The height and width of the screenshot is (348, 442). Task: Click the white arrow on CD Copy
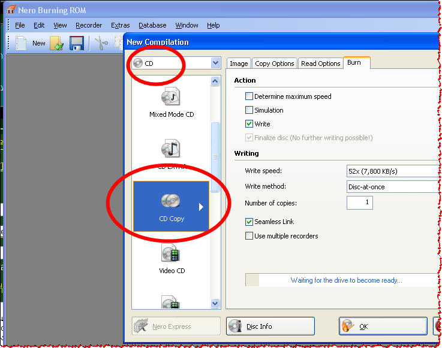coord(201,207)
